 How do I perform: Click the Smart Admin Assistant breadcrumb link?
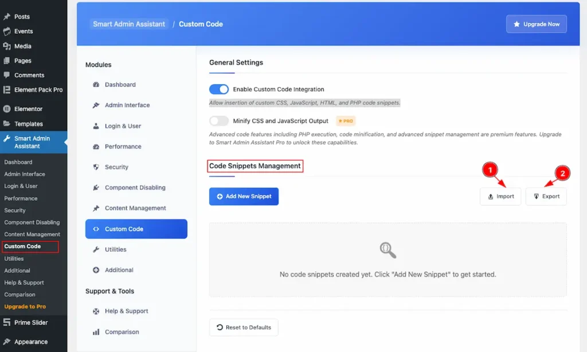129,24
